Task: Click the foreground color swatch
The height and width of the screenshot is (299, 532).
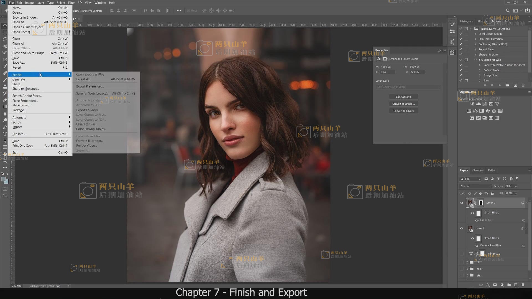Action: 4,179
